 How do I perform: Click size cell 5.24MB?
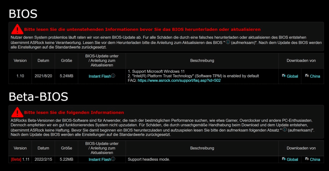point(66,76)
